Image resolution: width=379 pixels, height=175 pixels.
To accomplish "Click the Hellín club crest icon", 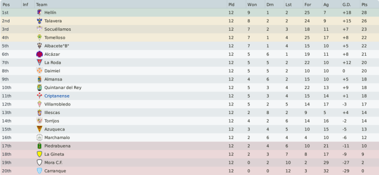I will tap(39, 12).
